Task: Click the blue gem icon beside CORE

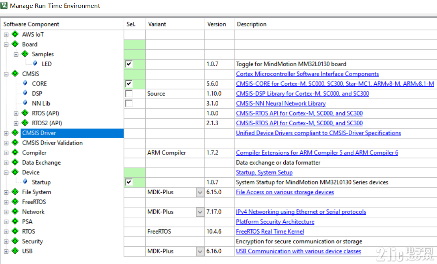Action: coord(25,83)
